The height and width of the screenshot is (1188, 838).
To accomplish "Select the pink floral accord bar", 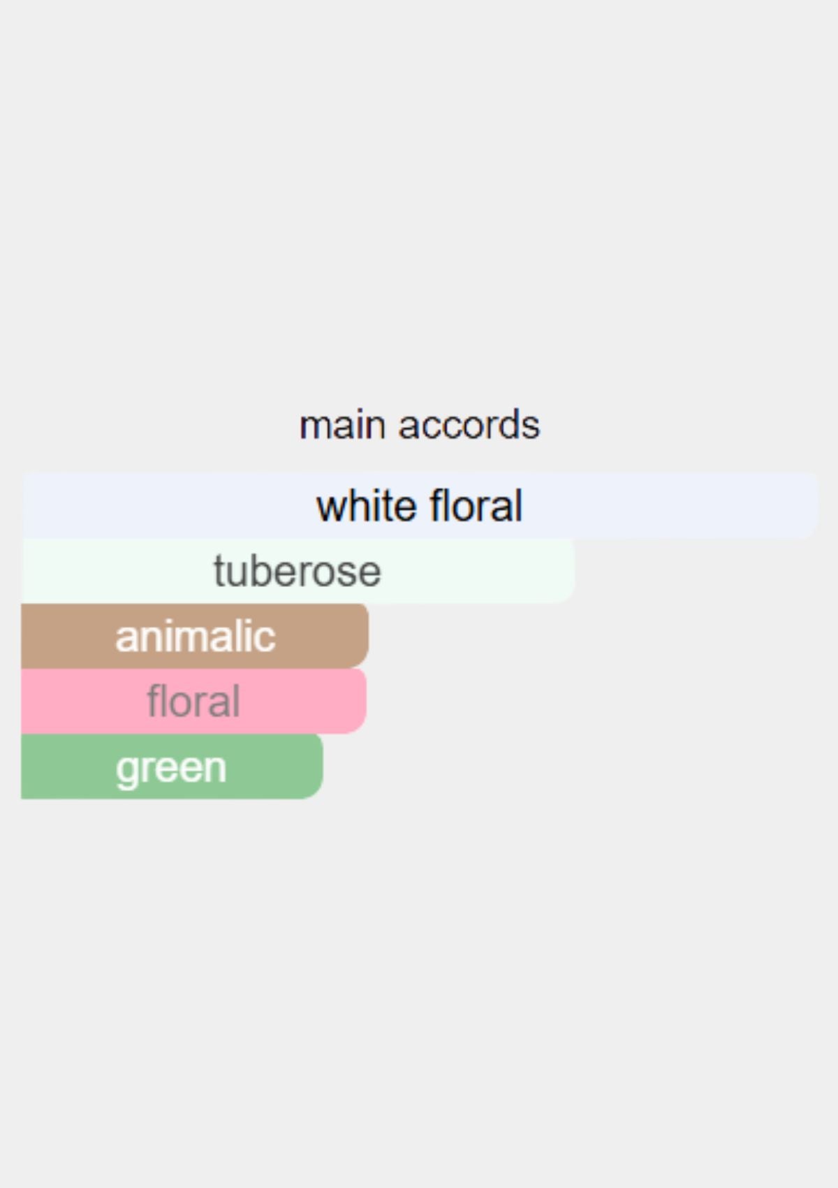I will pyautogui.click(x=194, y=701).
